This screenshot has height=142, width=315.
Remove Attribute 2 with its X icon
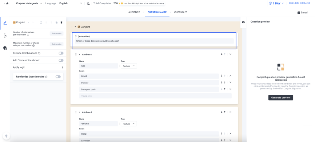(230, 112)
